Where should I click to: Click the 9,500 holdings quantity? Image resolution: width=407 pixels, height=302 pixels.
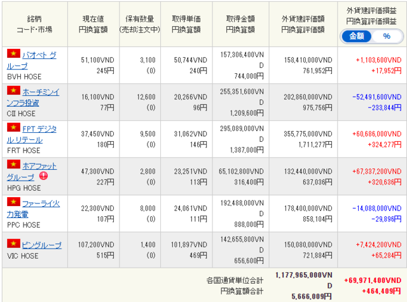click(x=148, y=134)
